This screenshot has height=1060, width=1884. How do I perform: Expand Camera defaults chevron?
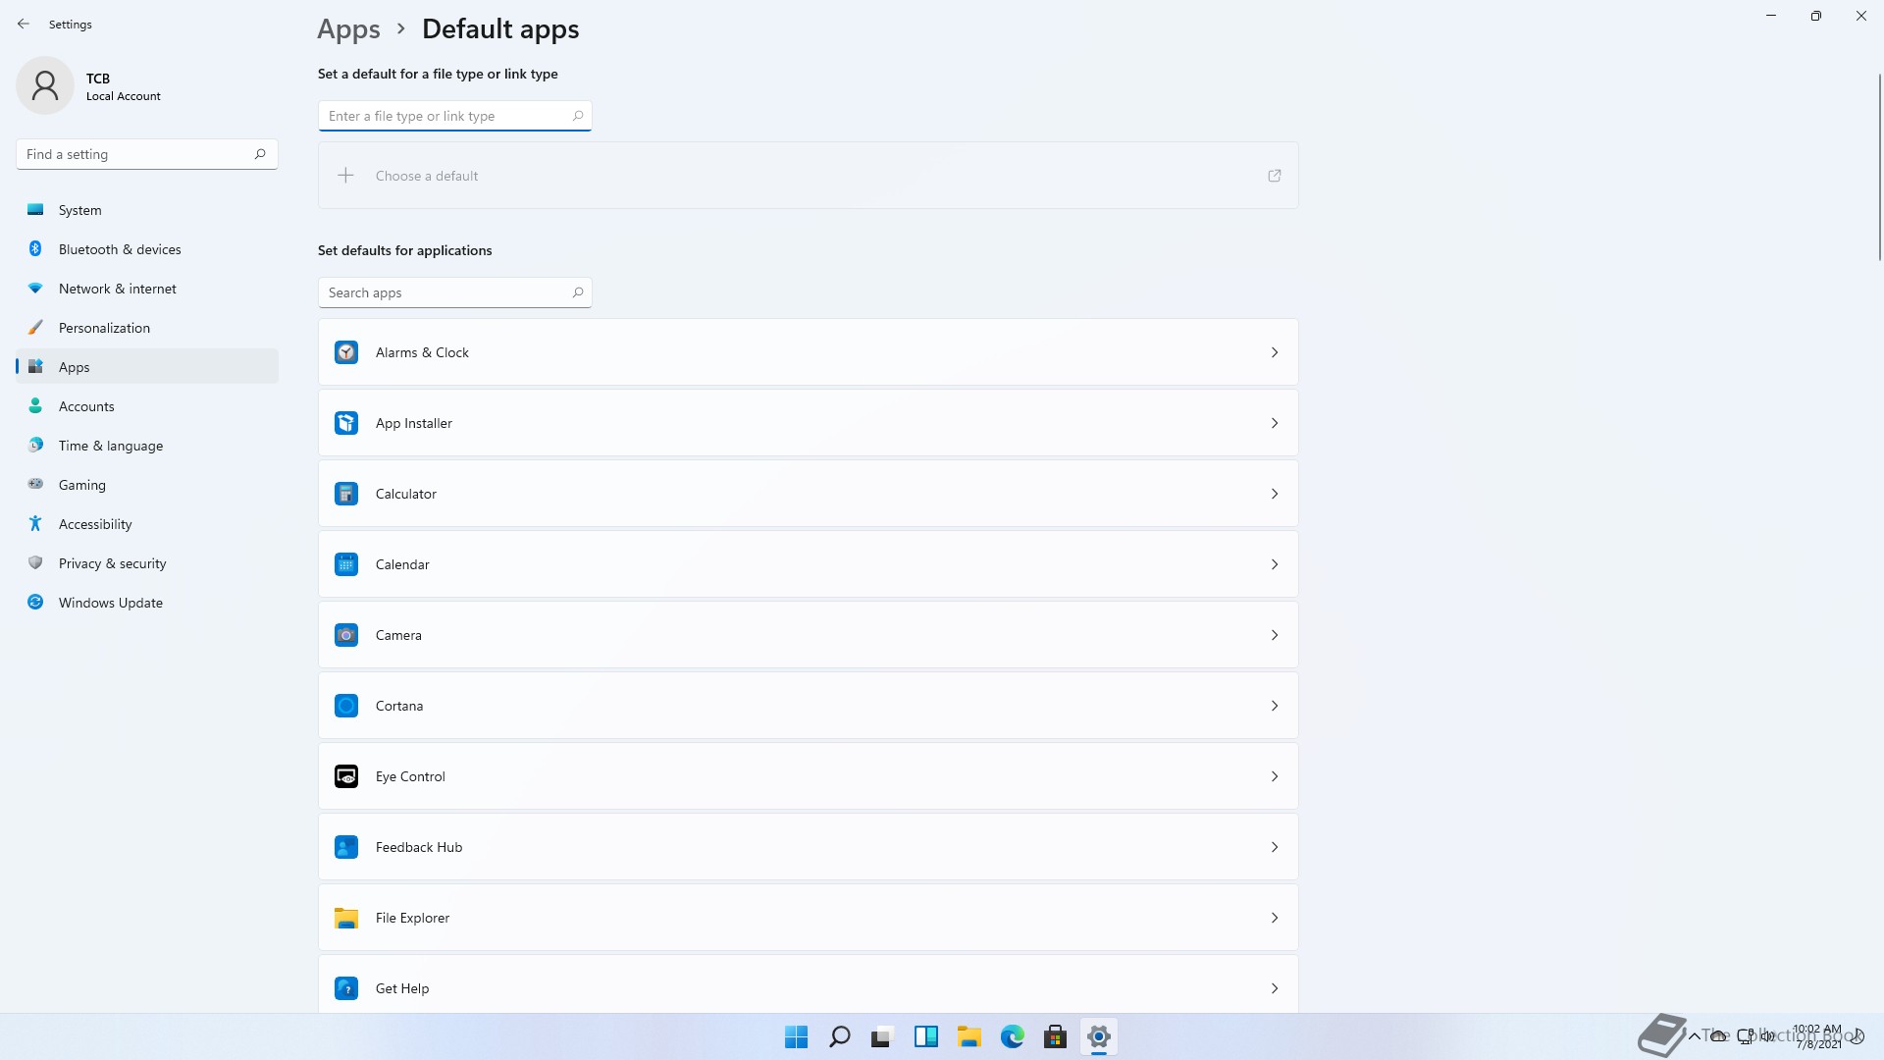click(1275, 635)
